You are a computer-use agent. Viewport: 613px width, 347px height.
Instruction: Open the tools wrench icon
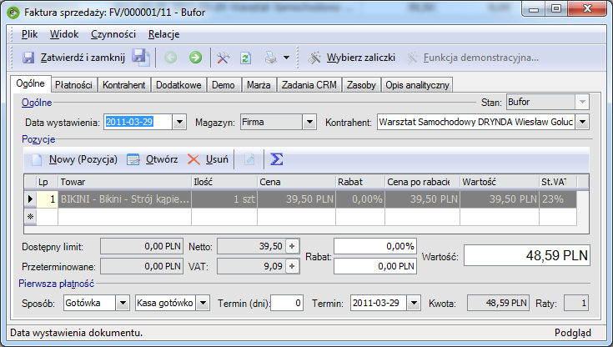click(x=224, y=58)
